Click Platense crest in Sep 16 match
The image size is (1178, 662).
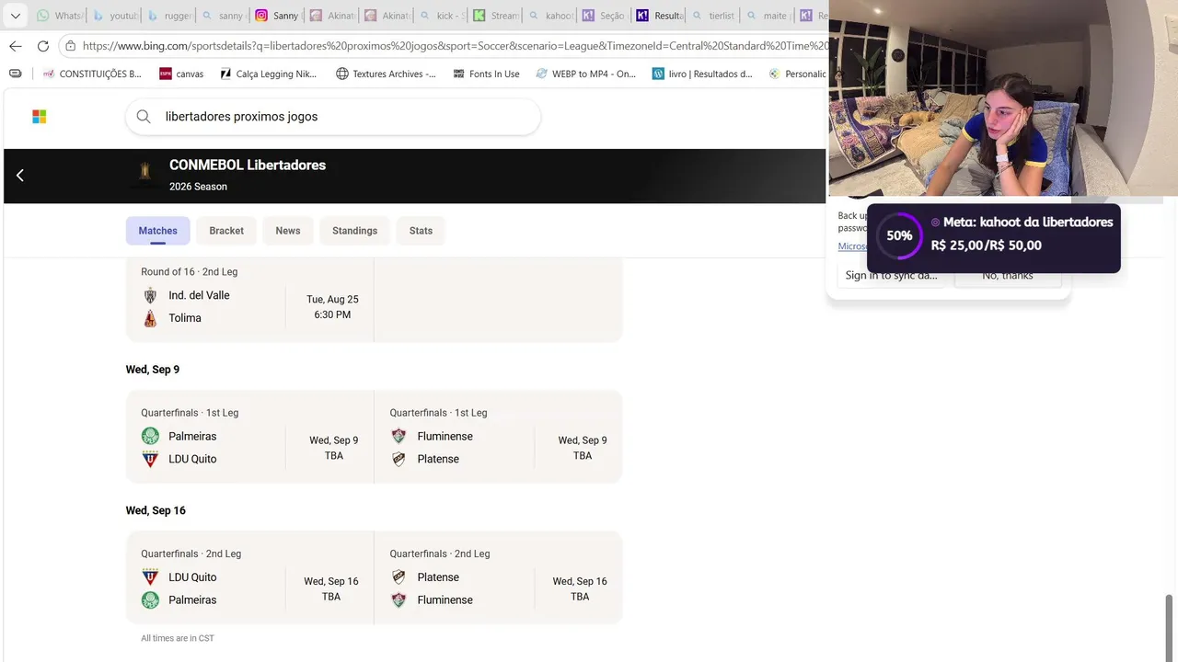(x=398, y=577)
